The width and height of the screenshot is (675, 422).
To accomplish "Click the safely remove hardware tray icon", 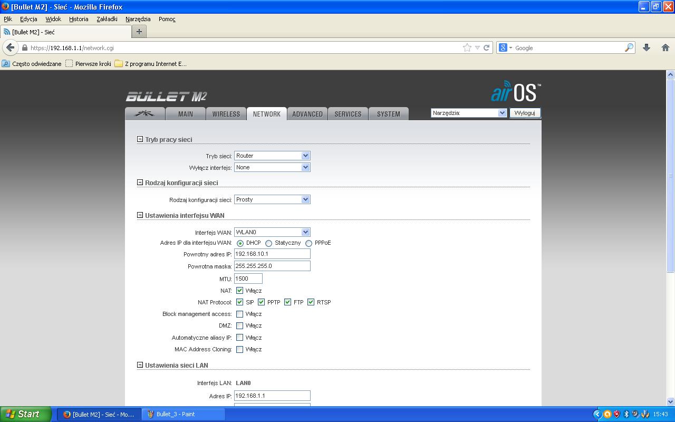I will tap(635, 414).
